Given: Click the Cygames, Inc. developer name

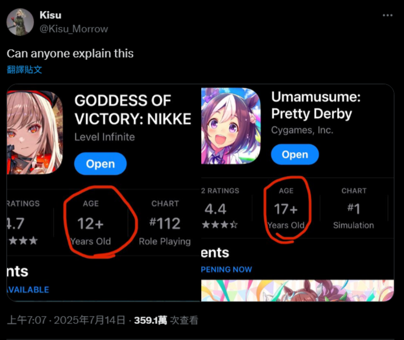Looking at the screenshot, I should pos(302,130).
